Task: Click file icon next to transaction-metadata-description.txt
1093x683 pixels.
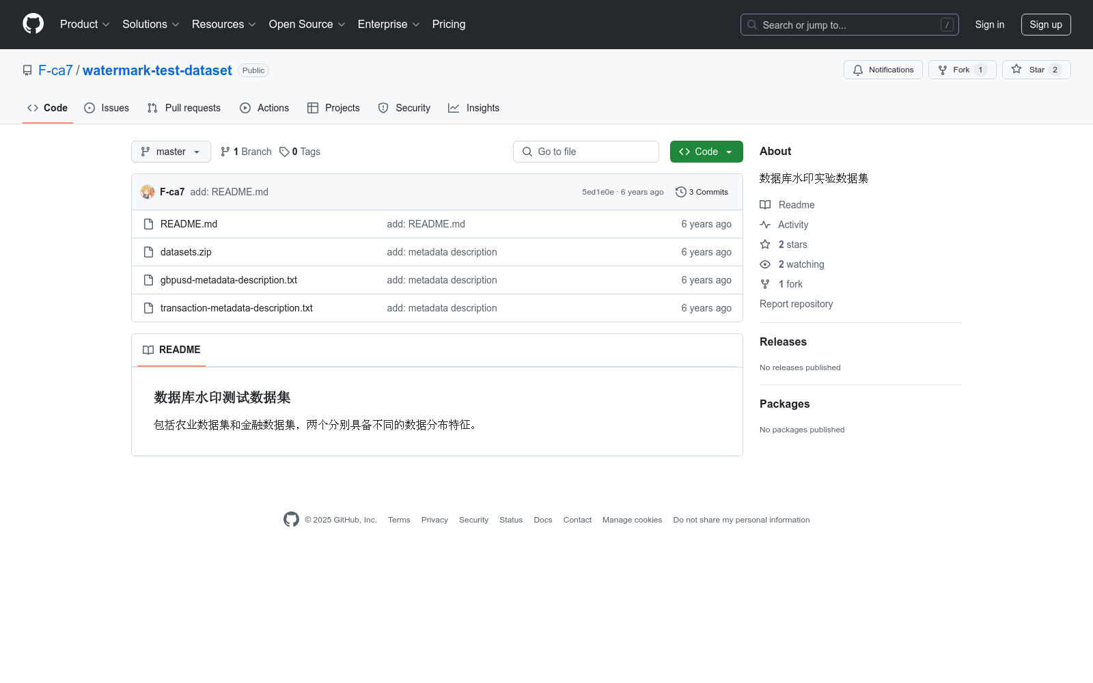Action: click(x=148, y=308)
